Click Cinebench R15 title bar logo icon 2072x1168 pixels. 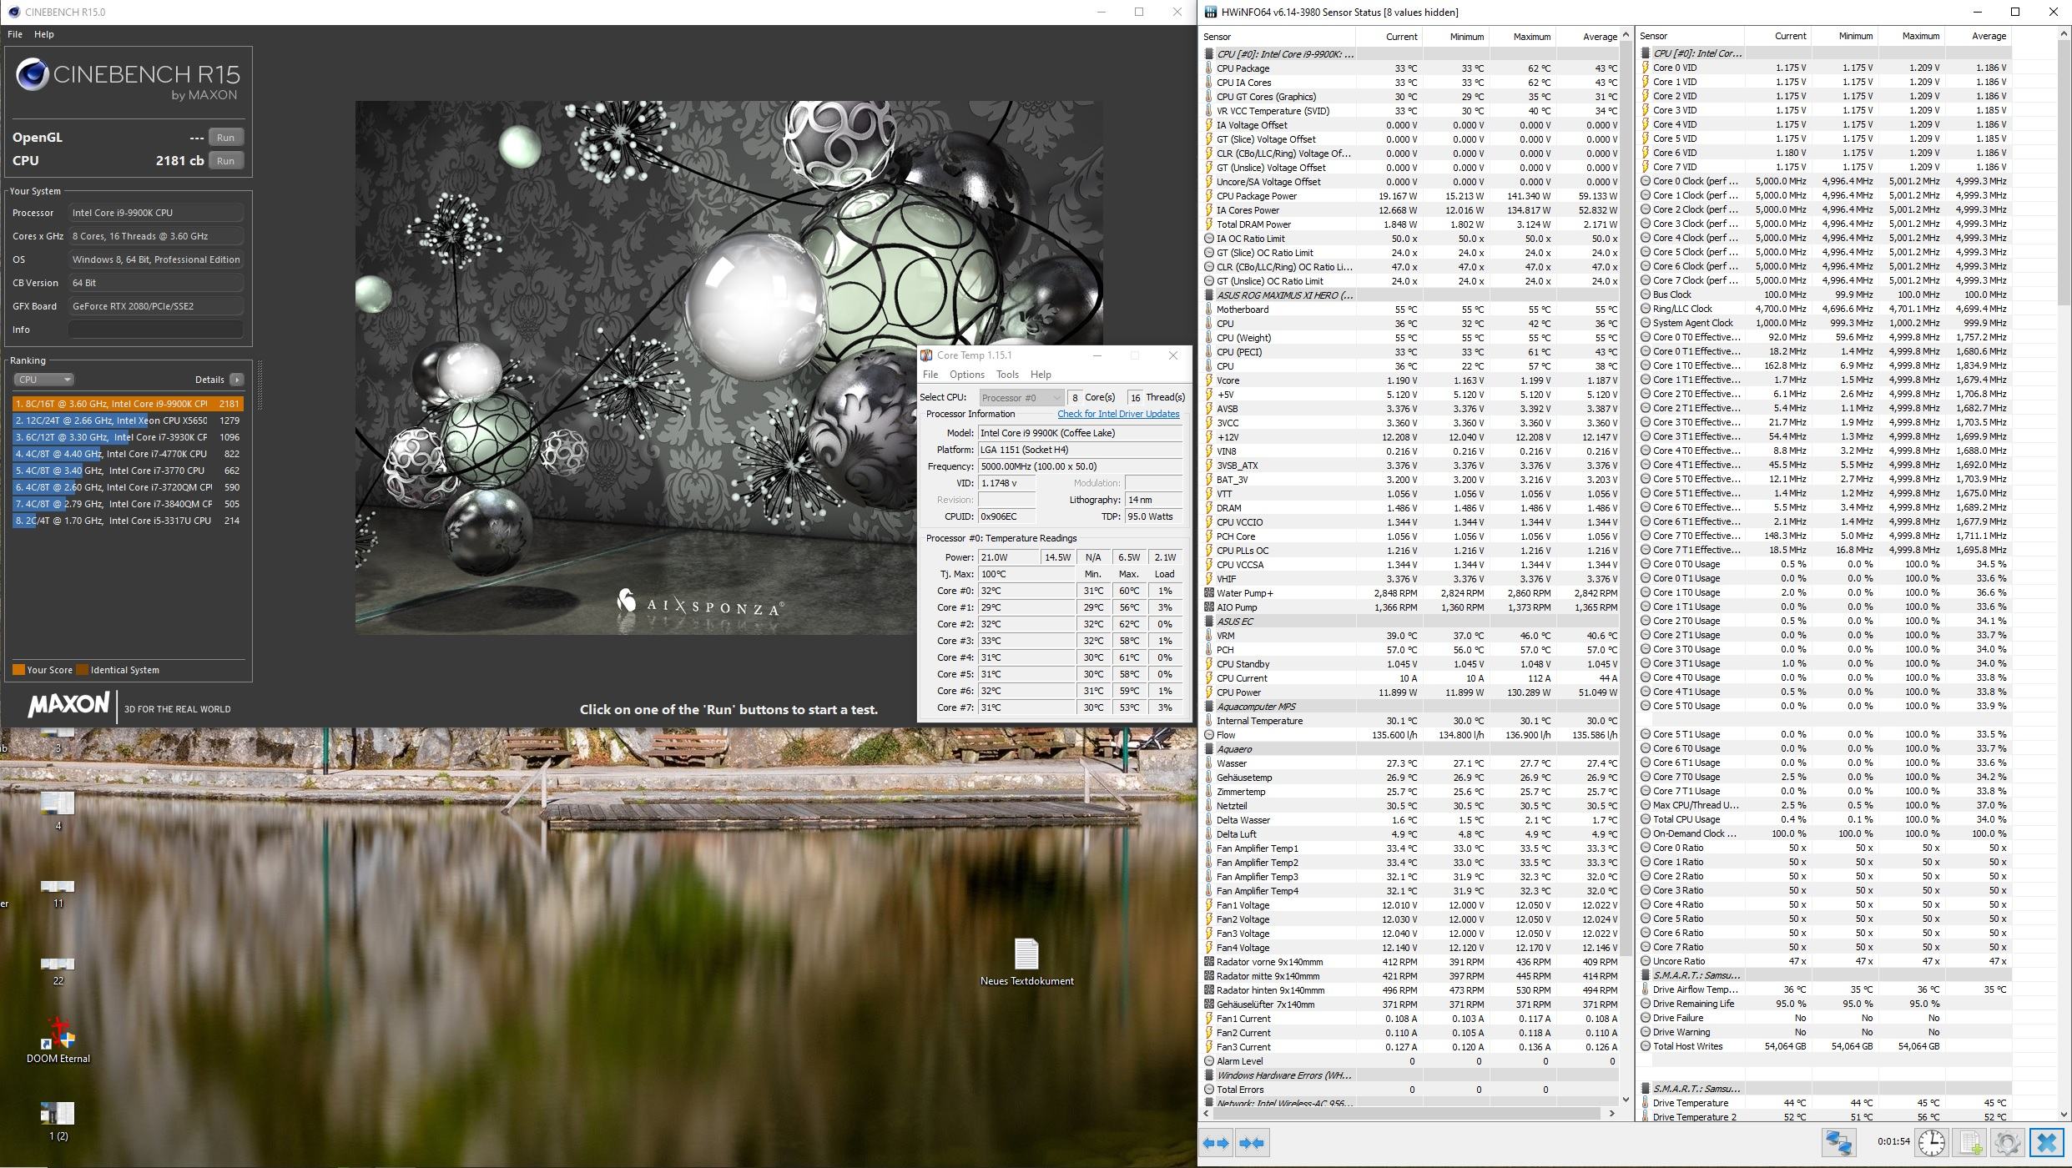(14, 12)
